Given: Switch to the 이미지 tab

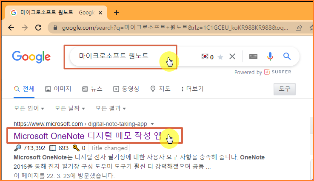Looking at the screenshot, I should [58, 89].
